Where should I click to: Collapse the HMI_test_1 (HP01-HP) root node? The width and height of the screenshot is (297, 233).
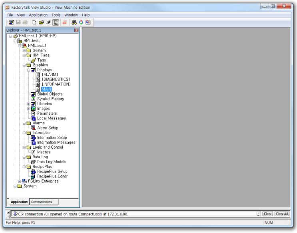[x=10, y=36]
